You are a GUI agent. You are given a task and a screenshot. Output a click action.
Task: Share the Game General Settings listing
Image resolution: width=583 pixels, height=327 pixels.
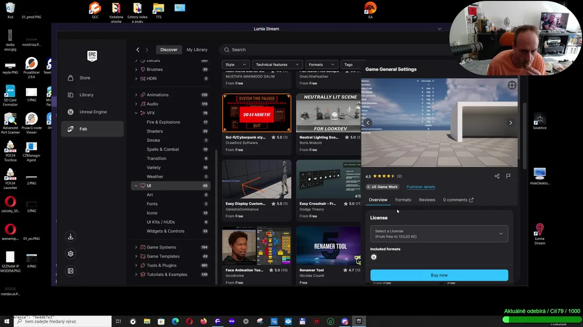pyautogui.click(x=497, y=176)
